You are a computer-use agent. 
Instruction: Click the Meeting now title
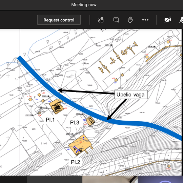tap(84, 5)
